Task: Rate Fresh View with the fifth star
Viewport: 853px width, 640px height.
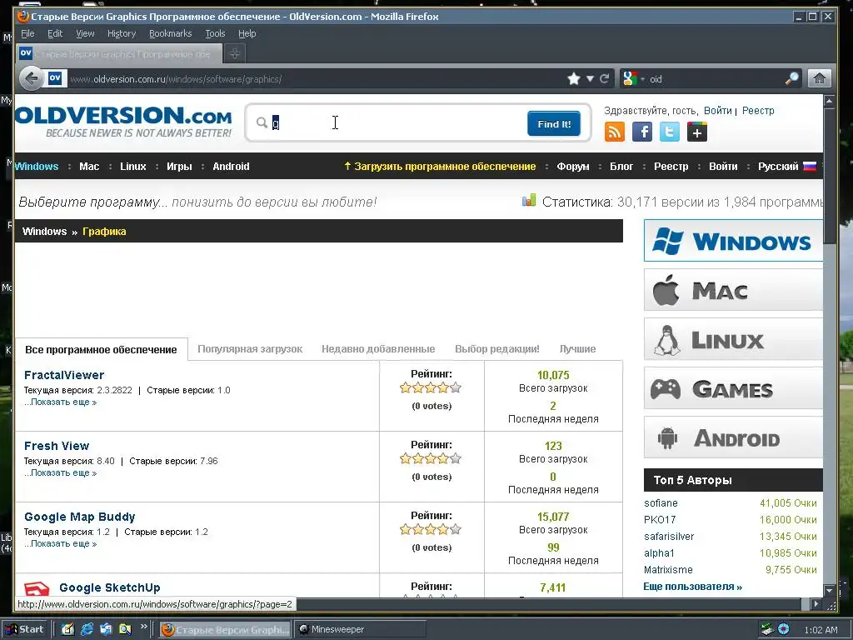Action: (456, 458)
